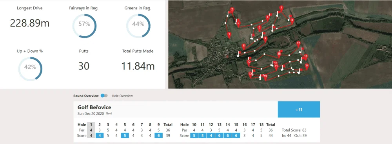This screenshot has height=144, width=392.
Task: Select Round Overview label
Action: pos(86,96)
